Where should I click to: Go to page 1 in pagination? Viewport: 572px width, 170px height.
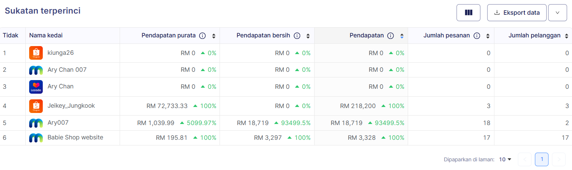coord(542,159)
